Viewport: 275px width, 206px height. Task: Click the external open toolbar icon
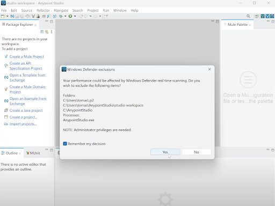106,16
